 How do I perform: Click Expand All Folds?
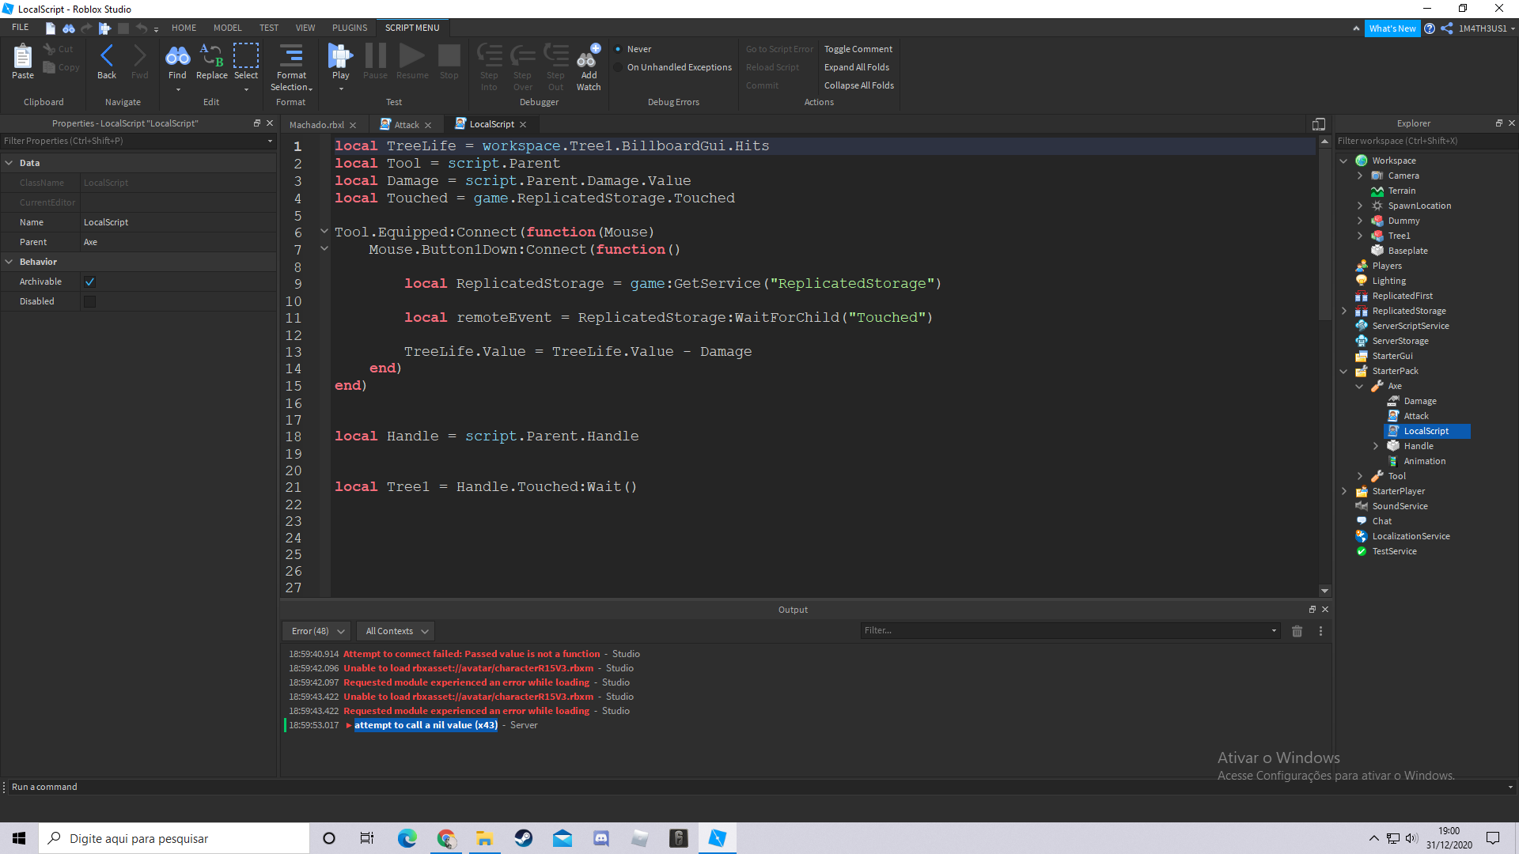[856, 67]
